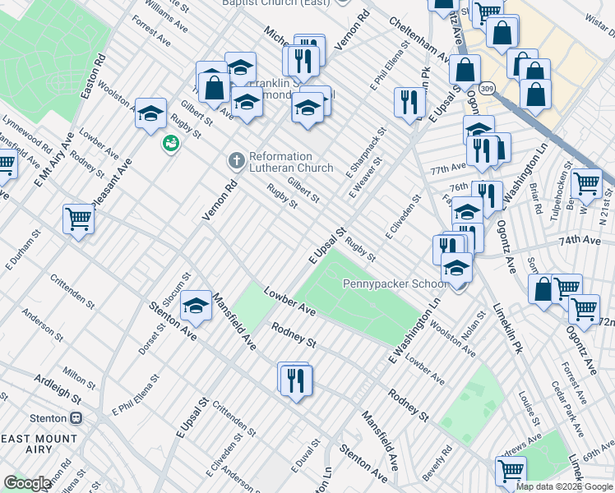
Task: Click the Louise St street label
Action: 529,408
